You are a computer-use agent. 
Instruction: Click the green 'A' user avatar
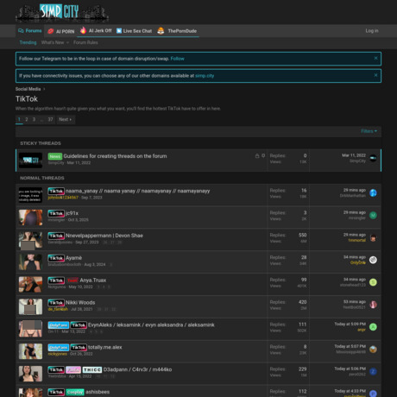tap(373, 327)
